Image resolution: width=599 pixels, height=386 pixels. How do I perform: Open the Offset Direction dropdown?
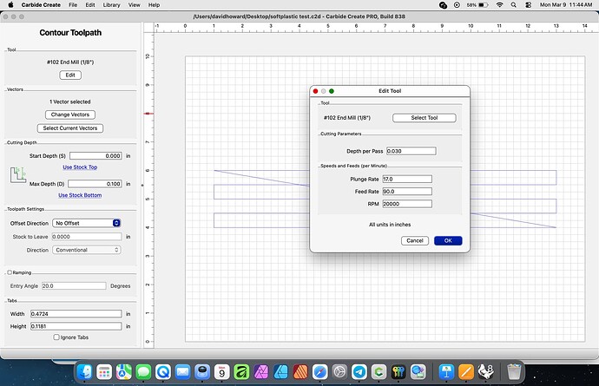pyautogui.click(x=87, y=223)
